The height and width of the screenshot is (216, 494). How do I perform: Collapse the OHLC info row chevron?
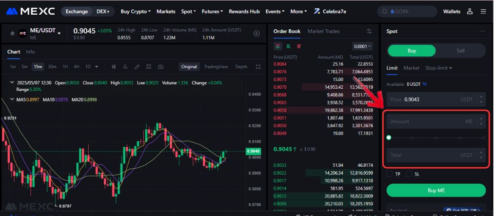tap(12, 82)
